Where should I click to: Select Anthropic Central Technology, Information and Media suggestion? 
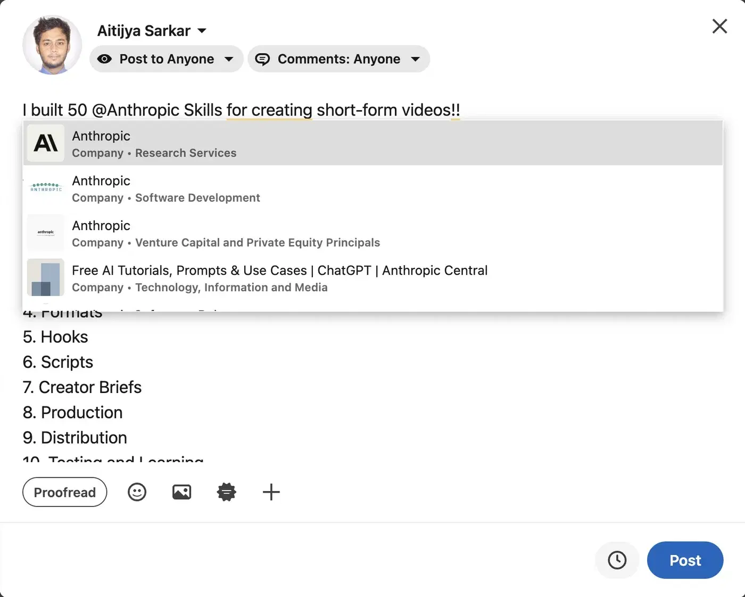[372, 278]
